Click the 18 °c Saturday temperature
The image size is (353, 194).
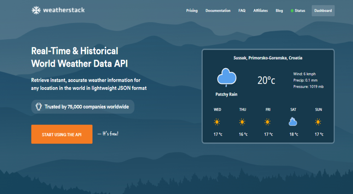coord(294,134)
